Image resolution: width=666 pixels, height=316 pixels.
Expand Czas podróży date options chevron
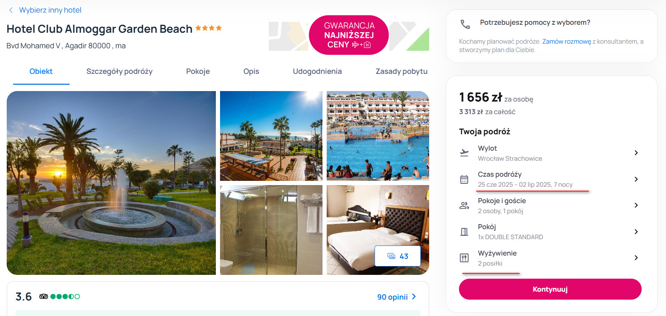click(x=636, y=179)
